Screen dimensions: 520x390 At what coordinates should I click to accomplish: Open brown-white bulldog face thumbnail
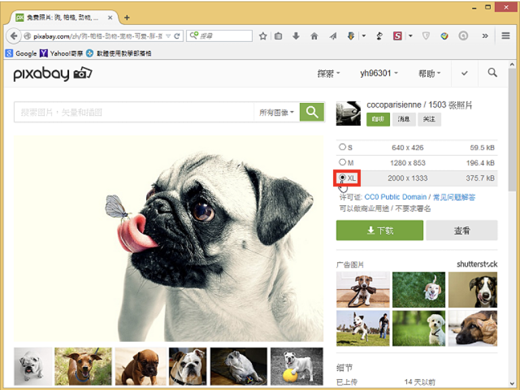(188, 366)
